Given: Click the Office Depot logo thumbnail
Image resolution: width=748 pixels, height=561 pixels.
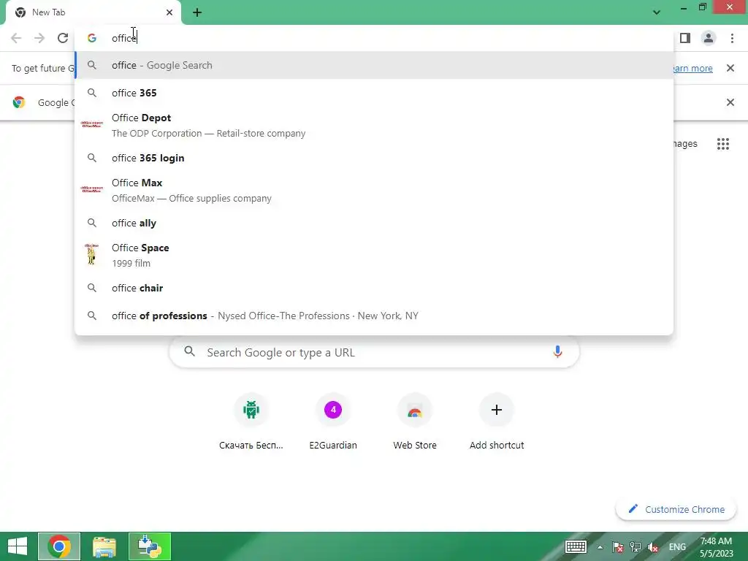Looking at the screenshot, I should click(x=91, y=124).
